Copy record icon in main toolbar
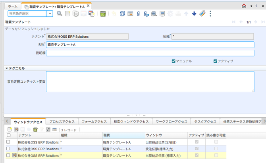266x163 pixels. pos(75,14)
